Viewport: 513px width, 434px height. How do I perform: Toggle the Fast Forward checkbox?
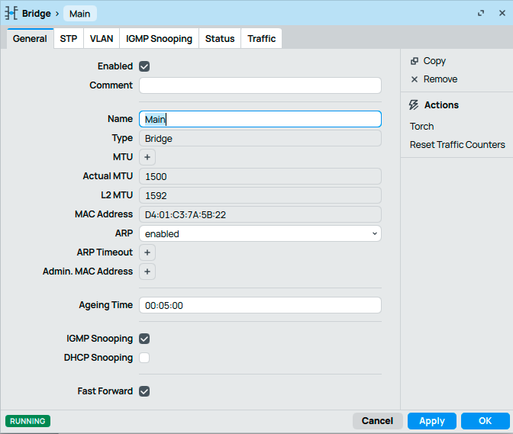coord(144,391)
